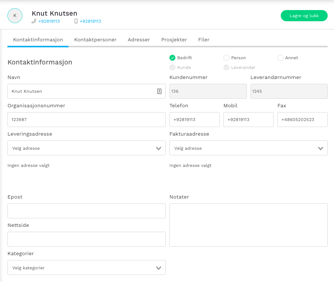334x282 pixels.
Task: Click the contact card icon in Navn field
Action: (159, 91)
